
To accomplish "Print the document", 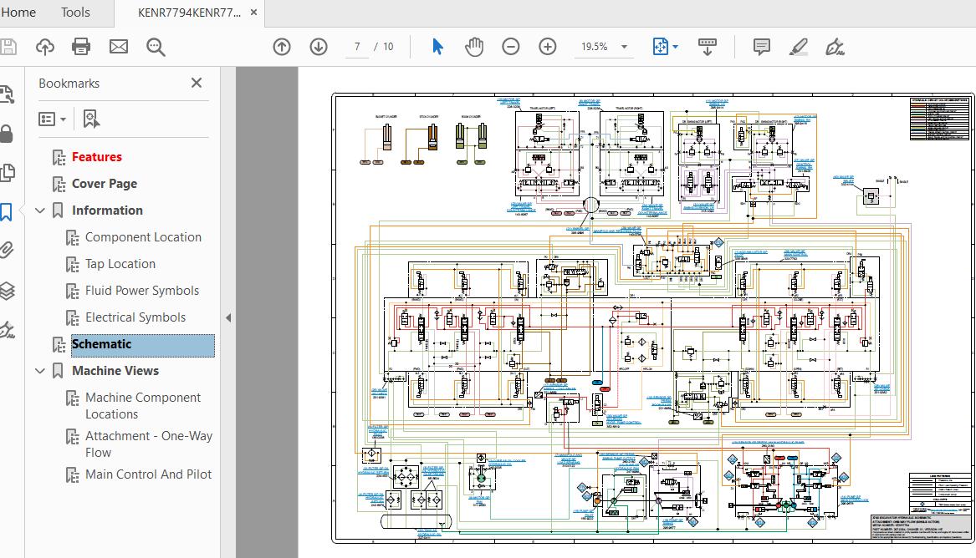I will [81, 47].
